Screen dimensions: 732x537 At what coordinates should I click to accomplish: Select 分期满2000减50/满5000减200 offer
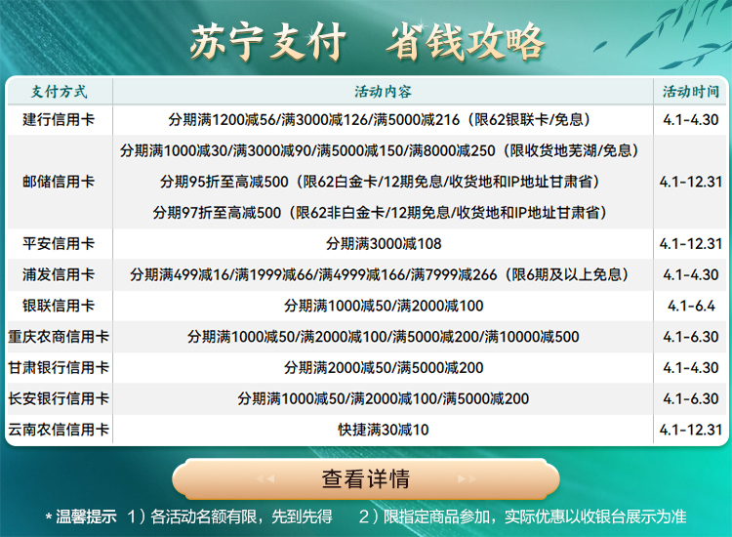pyautogui.click(x=384, y=367)
